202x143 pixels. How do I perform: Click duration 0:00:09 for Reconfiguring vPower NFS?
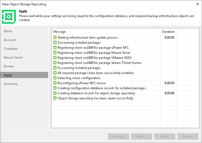[169, 83]
